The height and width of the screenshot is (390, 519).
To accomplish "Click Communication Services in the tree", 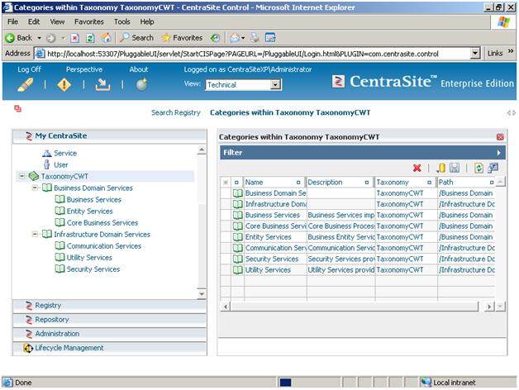I will click(x=104, y=246).
